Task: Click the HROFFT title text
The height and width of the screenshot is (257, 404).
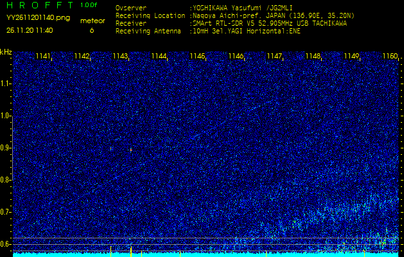Action: click(40, 5)
